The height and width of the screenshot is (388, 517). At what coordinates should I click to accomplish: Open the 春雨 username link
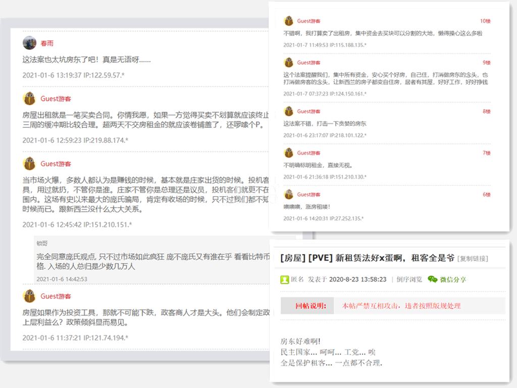[x=47, y=43]
